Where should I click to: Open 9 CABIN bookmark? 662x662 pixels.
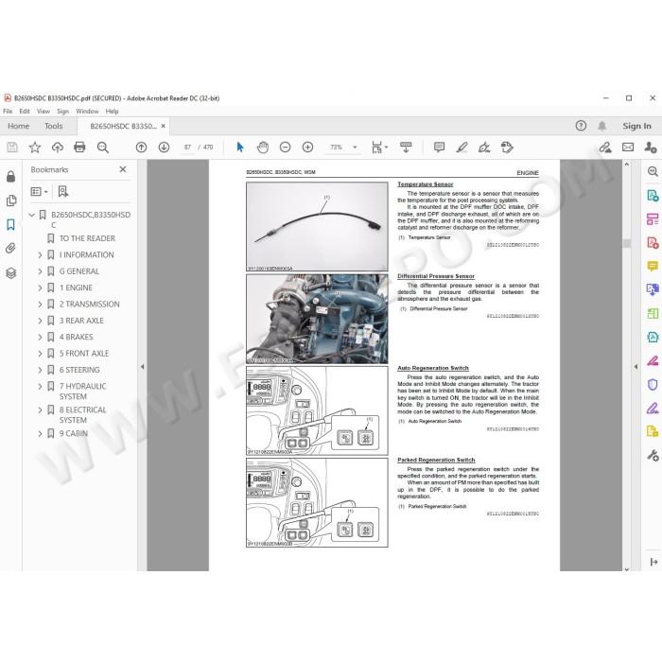(x=74, y=433)
